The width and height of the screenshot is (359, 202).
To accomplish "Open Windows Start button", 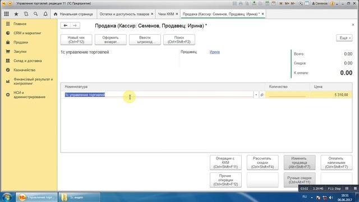I will (x=7, y=197).
